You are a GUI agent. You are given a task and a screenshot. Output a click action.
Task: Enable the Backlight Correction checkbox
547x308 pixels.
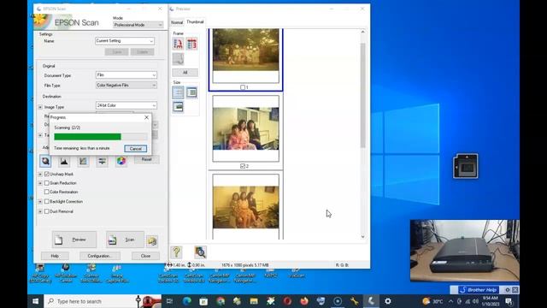click(47, 202)
